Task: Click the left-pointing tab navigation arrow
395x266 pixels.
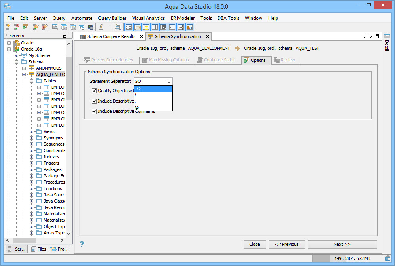Action: (364, 36)
